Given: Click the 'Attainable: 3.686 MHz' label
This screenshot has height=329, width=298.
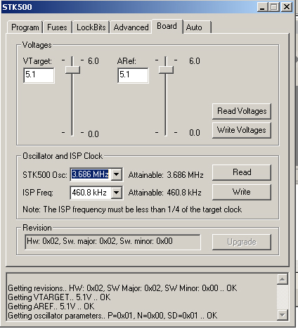Looking at the screenshot, I should 166,175.
